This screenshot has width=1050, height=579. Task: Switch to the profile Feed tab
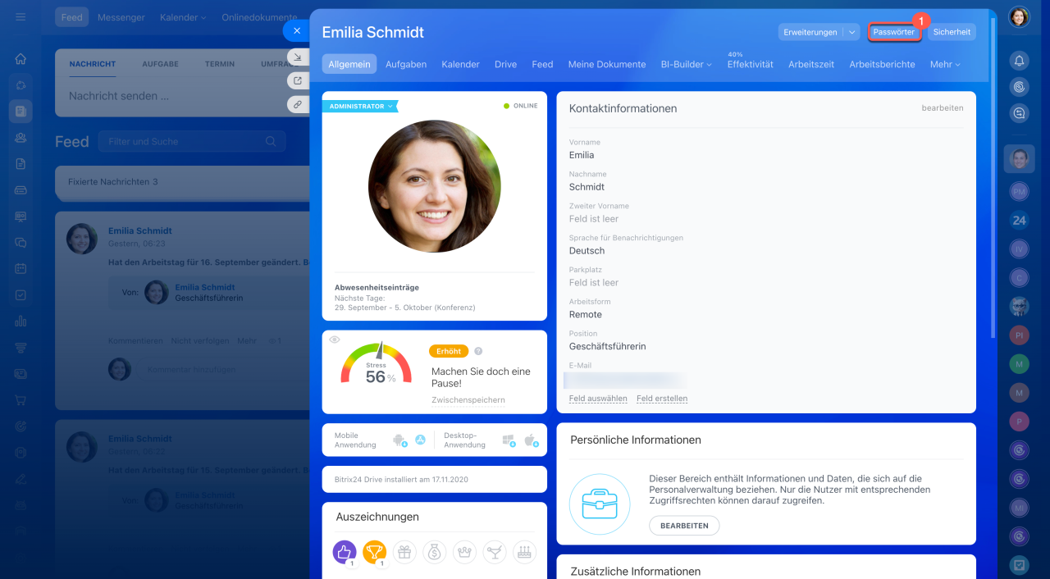542,64
